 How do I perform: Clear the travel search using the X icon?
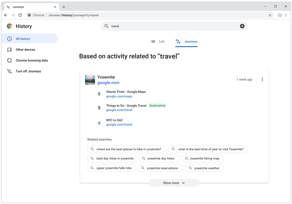click(242, 26)
